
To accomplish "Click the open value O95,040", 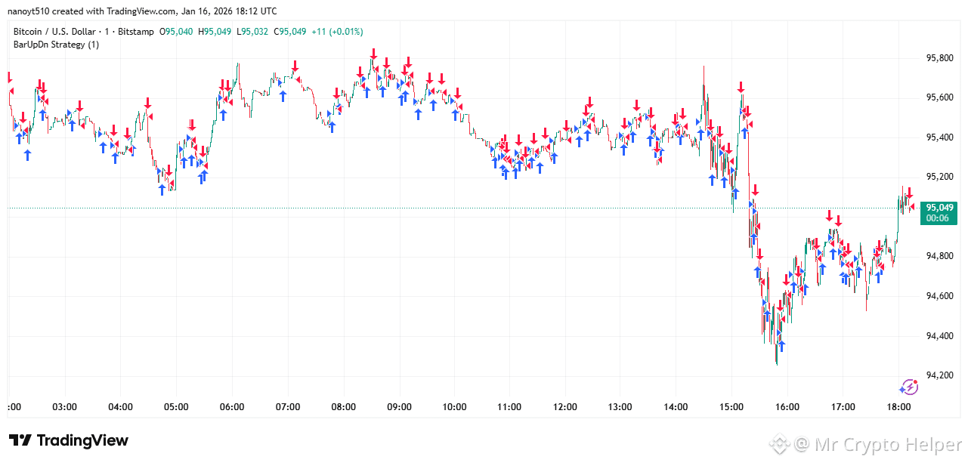I will [x=177, y=32].
